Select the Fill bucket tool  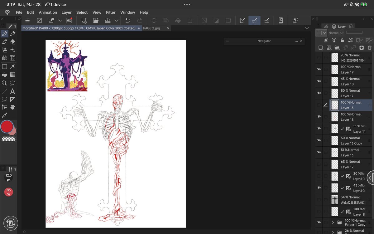pyautogui.click(x=4, y=75)
